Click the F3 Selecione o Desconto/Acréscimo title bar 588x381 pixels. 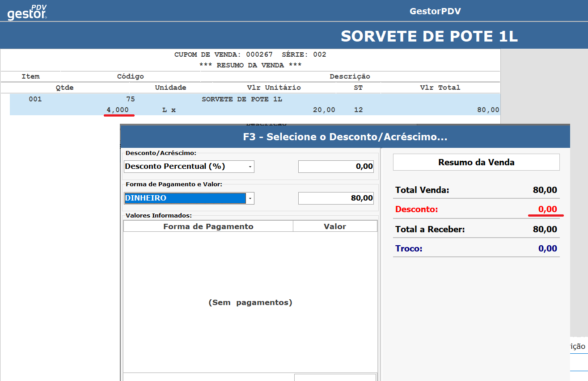click(x=345, y=137)
